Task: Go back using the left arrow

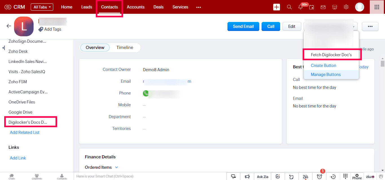Action: click(x=9, y=26)
